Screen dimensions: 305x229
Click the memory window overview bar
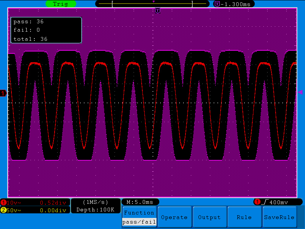pyautogui.click(x=152, y=4)
